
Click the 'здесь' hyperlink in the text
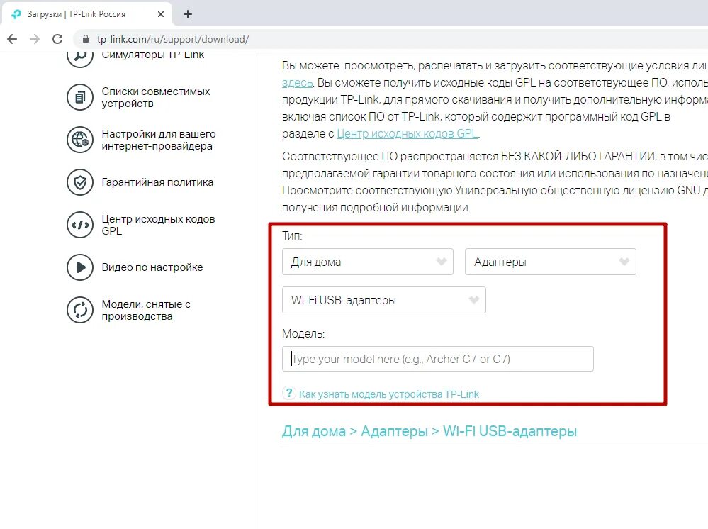[297, 83]
